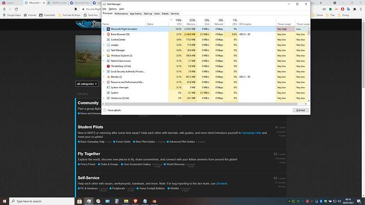Image resolution: width=365 pixels, height=205 pixels.
Task: Click the Fewer details link
Action: (x=114, y=110)
